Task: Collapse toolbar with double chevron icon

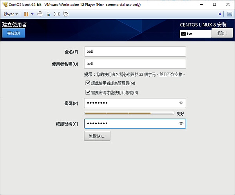Action: coord(220,14)
